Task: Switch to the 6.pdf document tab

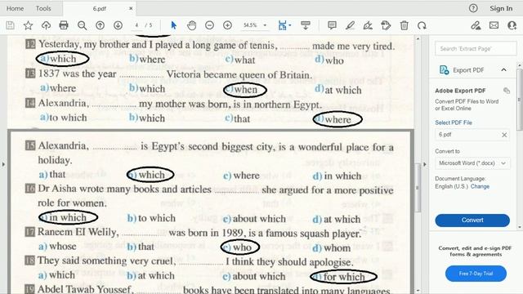Action: point(99,9)
